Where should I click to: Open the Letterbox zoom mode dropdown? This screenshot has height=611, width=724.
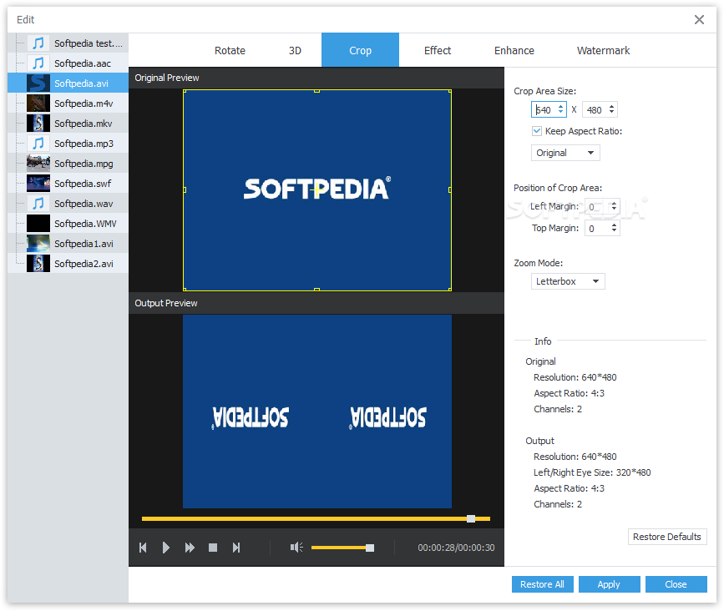click(x=568, y=281)
